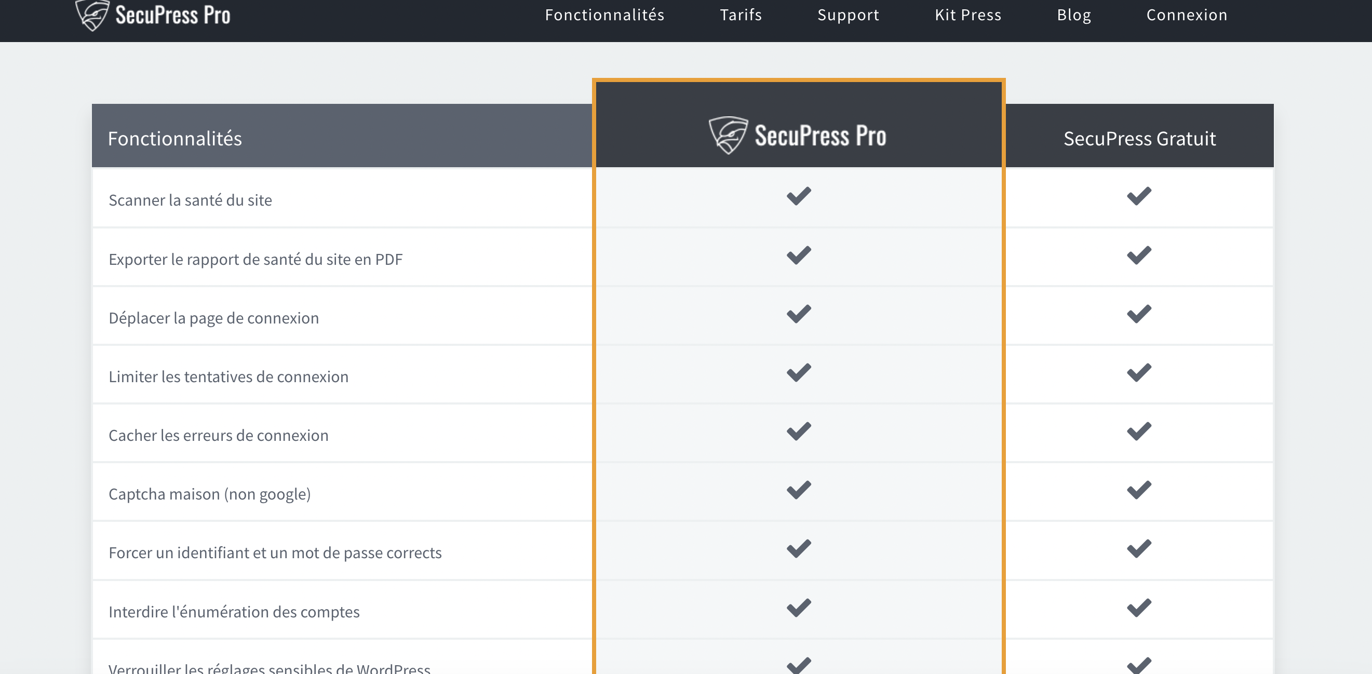Click Gratuit checkmark for Exporter le rapport PDF
This screenshot has width=1372, height=674.
1139,255
